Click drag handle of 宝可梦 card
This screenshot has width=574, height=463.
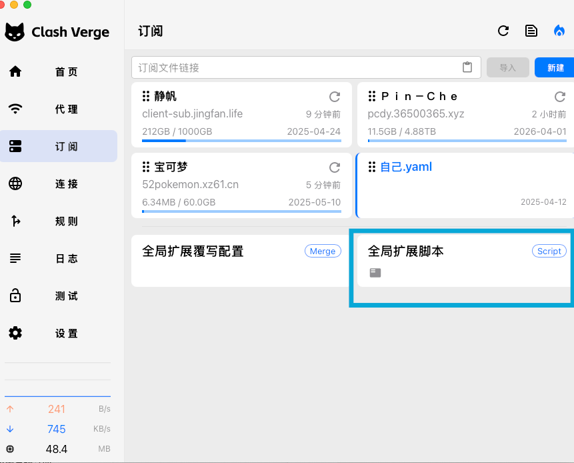tap(146, 167)
